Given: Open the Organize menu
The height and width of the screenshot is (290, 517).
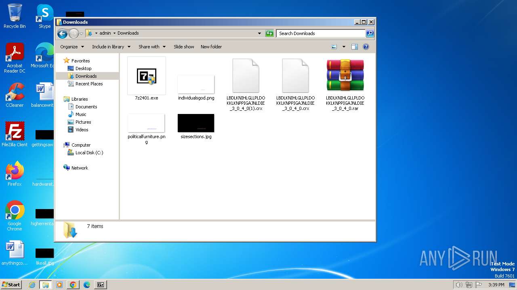Looking at the screenshot, I should [72, 47].
